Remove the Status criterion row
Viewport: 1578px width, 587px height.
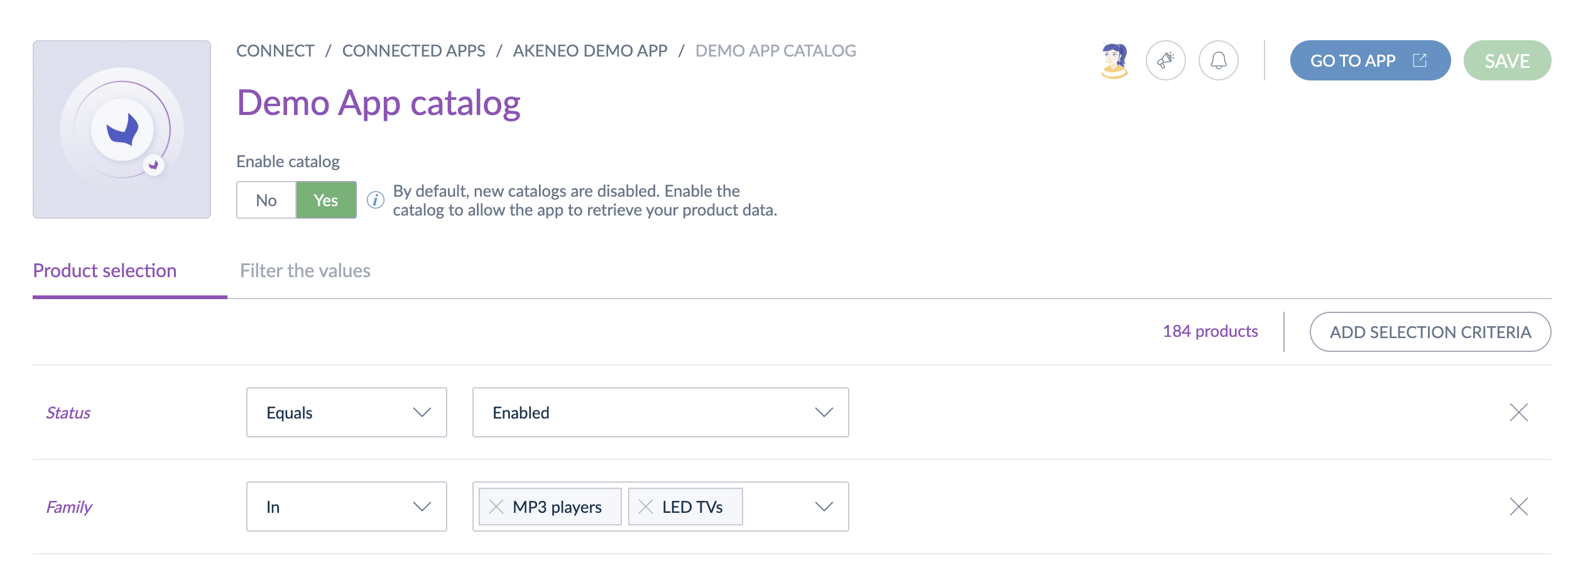[1518, 412]
